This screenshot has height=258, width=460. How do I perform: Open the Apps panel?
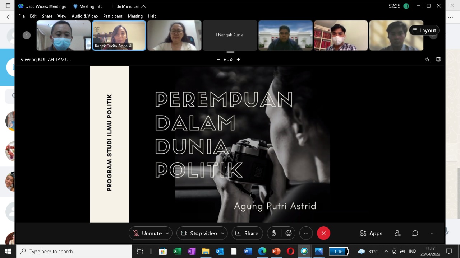click(371, 233)
